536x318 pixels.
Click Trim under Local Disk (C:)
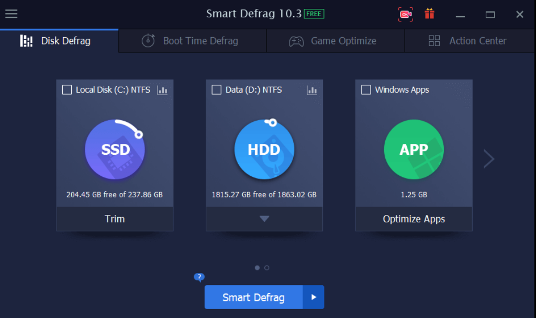click(x=115, y=219)
